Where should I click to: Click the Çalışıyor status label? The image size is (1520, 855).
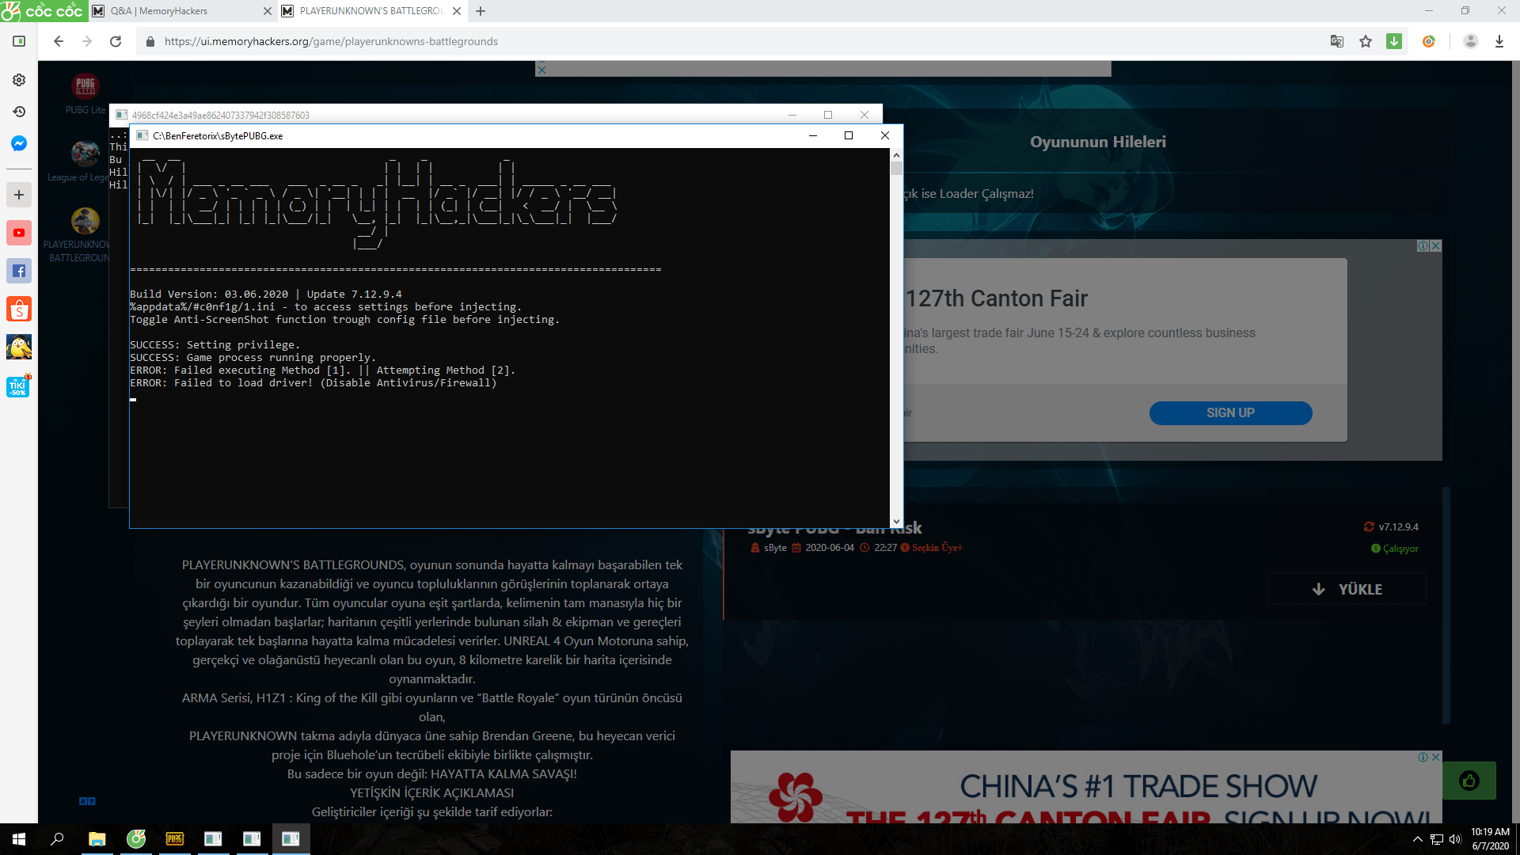[1395, 549]
